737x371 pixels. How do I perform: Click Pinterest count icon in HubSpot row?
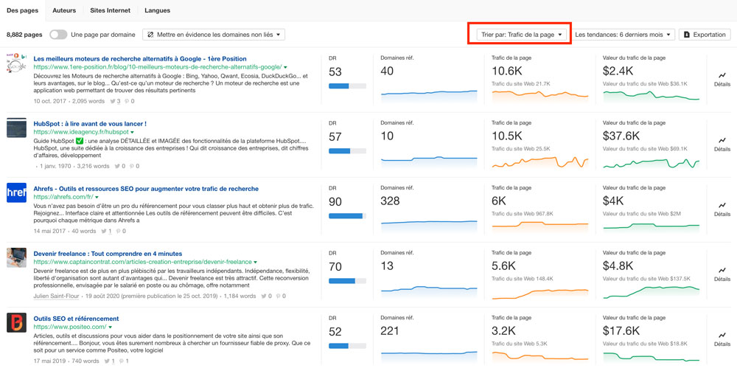132,166
